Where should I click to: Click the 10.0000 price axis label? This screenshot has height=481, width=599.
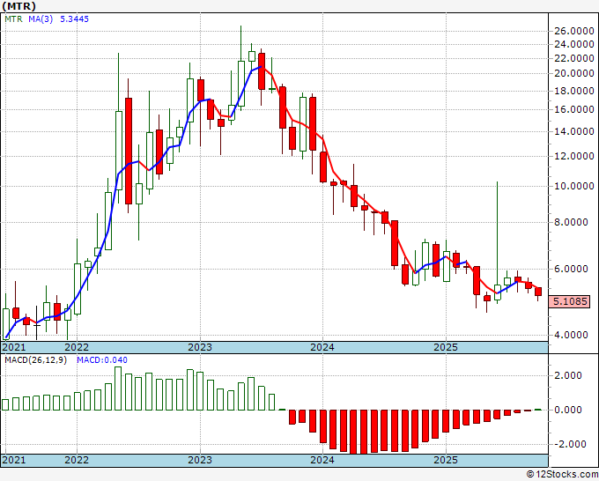click(x=574, y=186)
